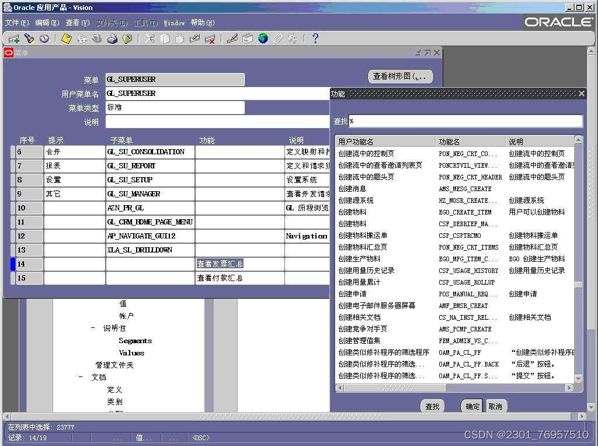Screen dimensions: 598x446
Task: Open the Help question mark icon
Action: pos(314,39)
